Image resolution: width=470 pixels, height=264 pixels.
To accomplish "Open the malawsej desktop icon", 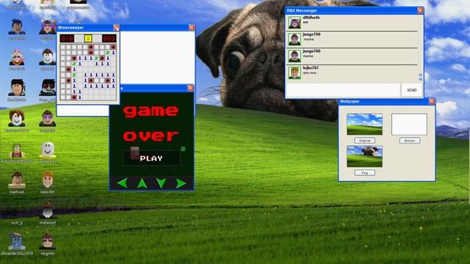I will click(47, 213).
